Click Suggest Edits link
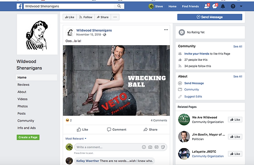The width and height of the screenshot is (254, 165). pyautogui.click(x=193, y=96)
